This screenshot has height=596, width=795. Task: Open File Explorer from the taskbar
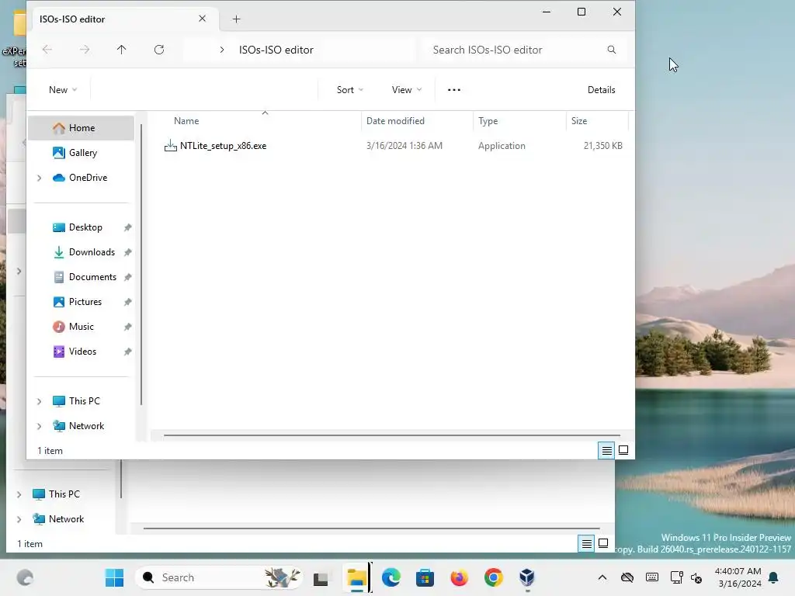coord(356,577)
